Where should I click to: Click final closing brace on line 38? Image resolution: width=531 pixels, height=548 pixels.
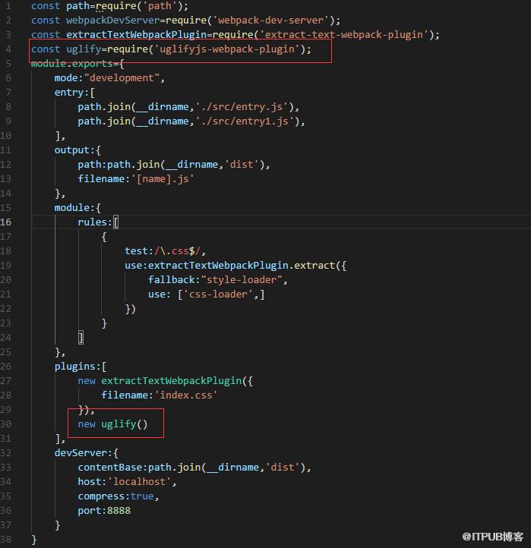click(x=34, y=539)
